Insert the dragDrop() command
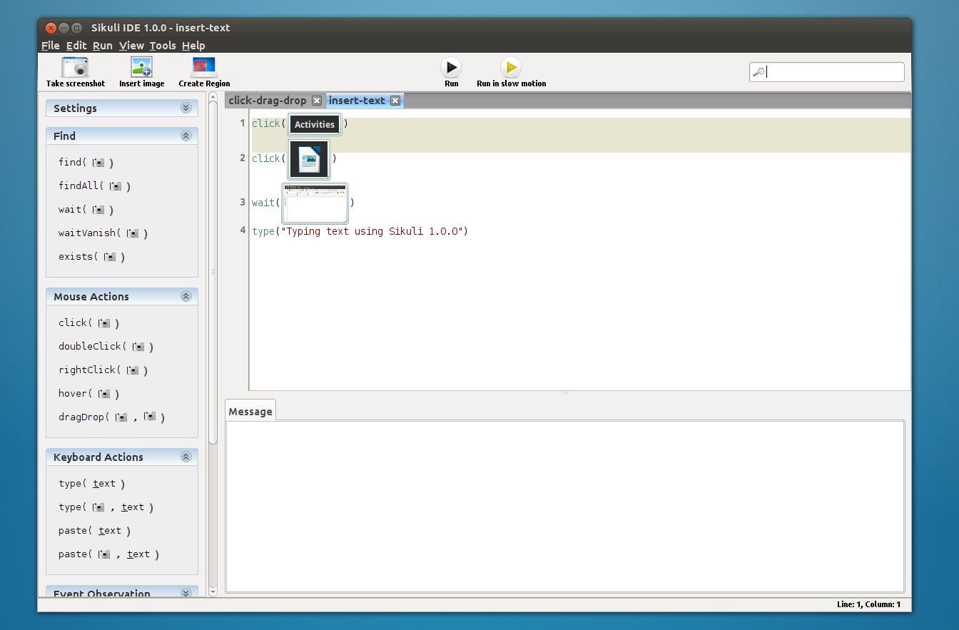This screenshot has height=630, width=959. 111,417
